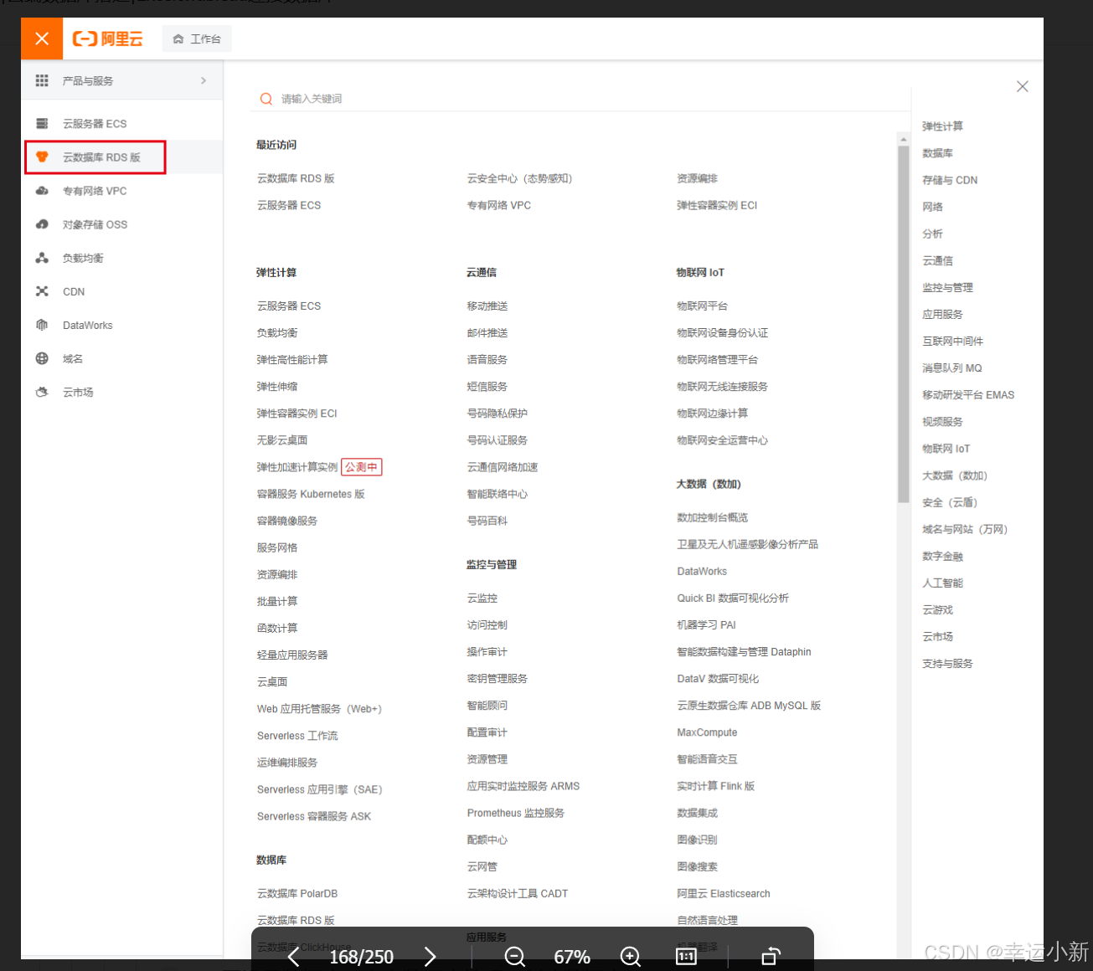Open 数加控制台概览 link
Image resolution: width=1093 pixels, height=971 pixels.
[713, 517]
